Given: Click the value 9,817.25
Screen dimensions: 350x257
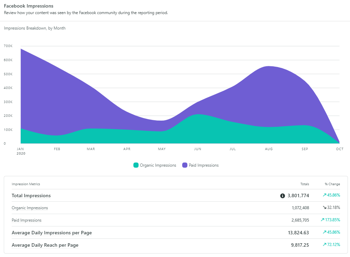Looking at the screenshot, I should (x=300, y=245).
